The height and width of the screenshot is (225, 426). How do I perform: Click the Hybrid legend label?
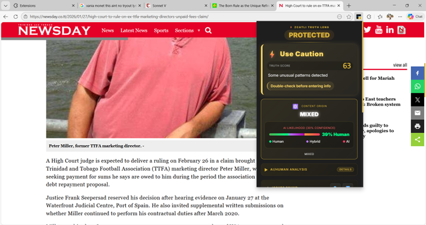tap(313, 141)
